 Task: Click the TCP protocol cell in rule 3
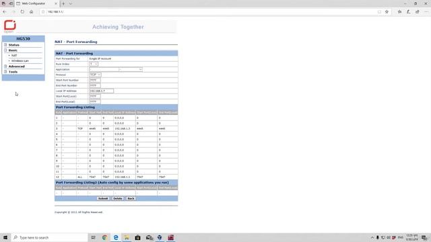(x=80, y=128)
